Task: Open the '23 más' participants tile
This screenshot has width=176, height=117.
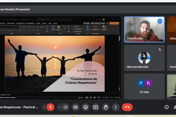Action: click(x=144, y=87)
